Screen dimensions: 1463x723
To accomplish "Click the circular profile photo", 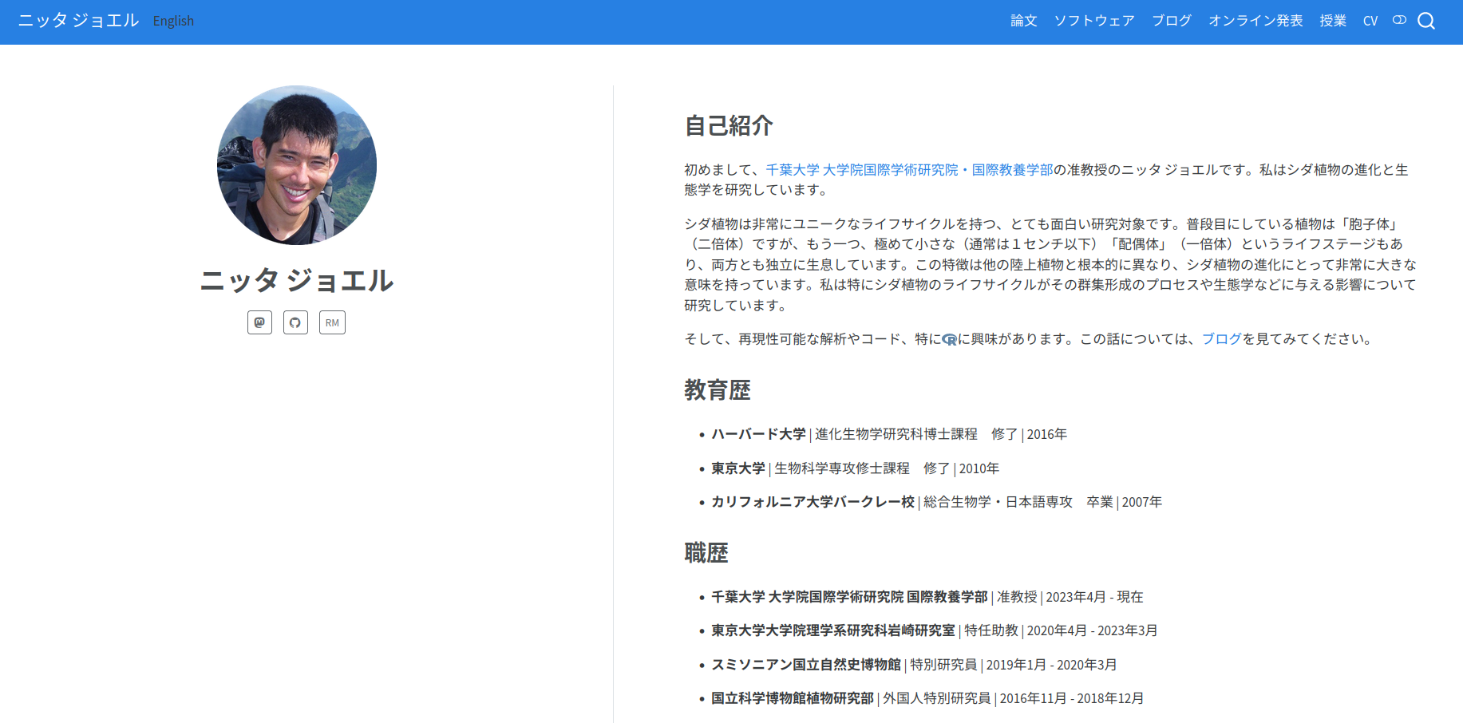I will click(297, 165).
